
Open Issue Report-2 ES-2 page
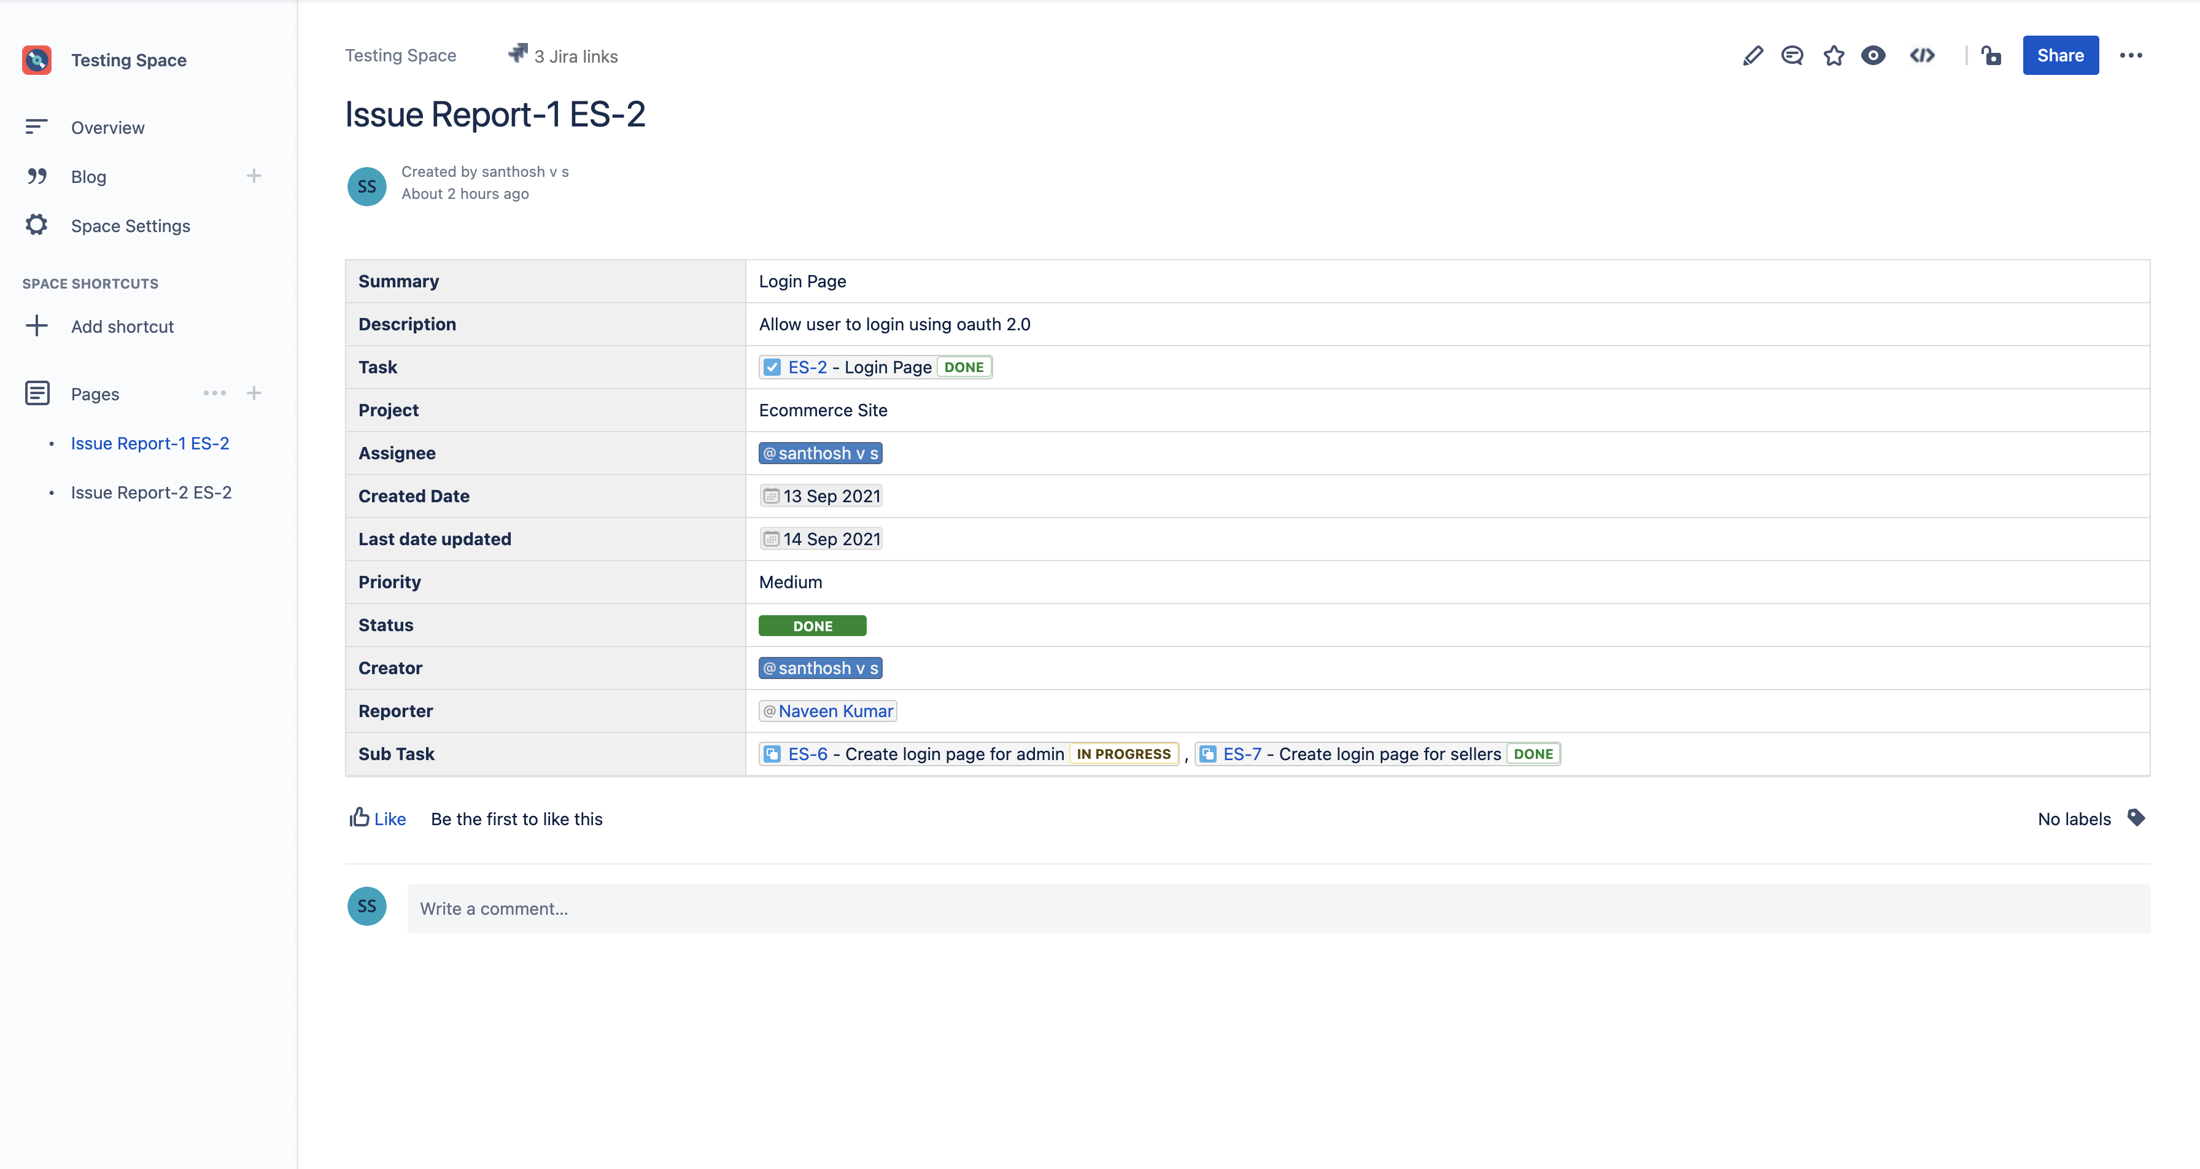coord(151,492)
